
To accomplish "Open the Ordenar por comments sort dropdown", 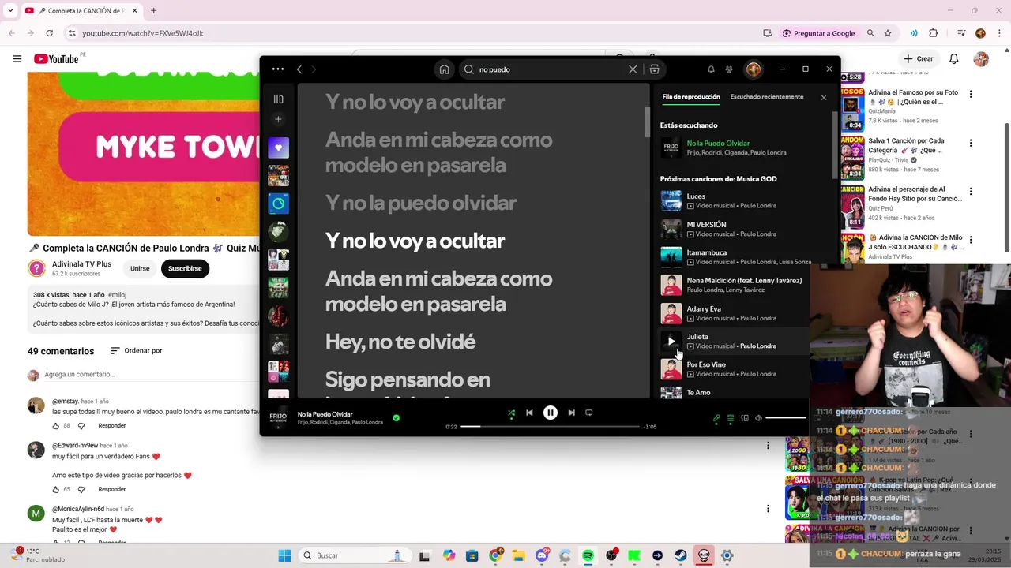I will tap(136, 351).
